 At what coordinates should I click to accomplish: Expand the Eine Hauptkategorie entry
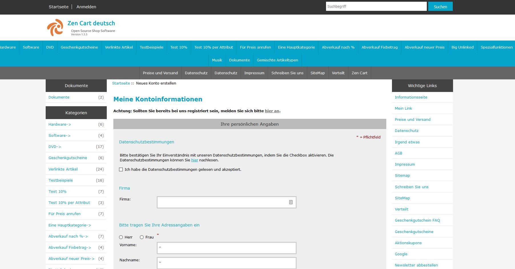coord(69,225)
